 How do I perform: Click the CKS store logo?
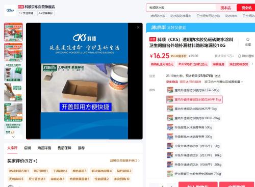(x=10, y=11)
